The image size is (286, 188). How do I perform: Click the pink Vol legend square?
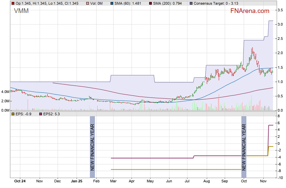[87, 3]
